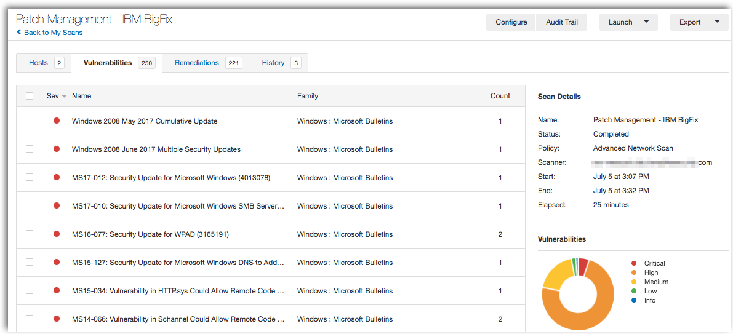The height and width of the screenshot is (334, 733).
Task: Sort by the Count column header
Action: point(500,96)
